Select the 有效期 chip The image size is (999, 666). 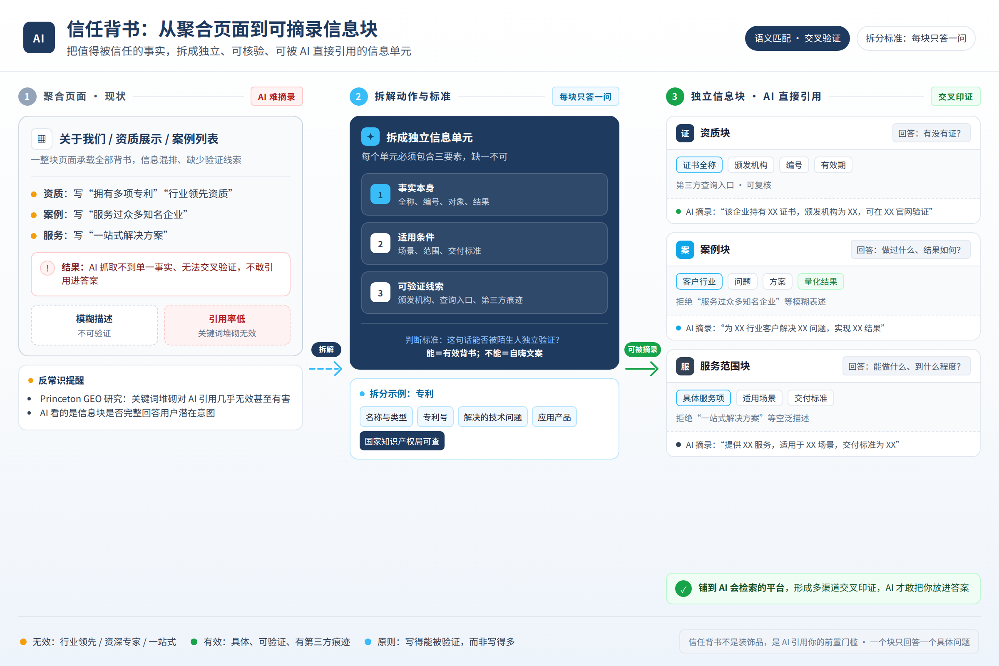pyautogui.click(x=833, y=165)
